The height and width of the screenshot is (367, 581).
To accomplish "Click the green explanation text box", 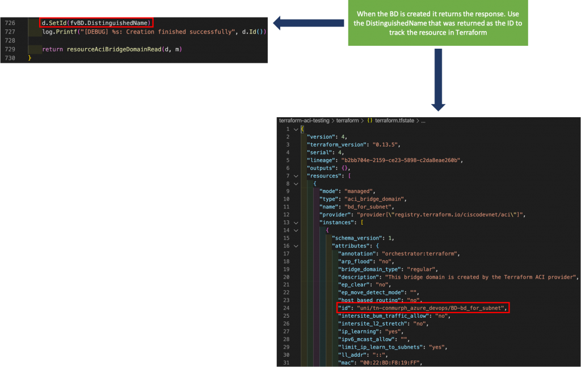I will point(438,23).
